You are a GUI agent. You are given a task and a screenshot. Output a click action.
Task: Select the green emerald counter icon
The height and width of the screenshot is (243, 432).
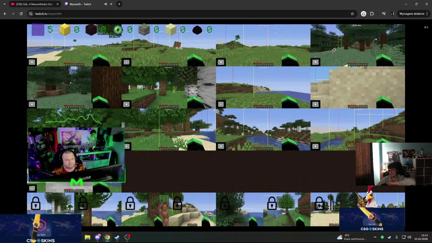pyautogui.click(x=117, y=30)
